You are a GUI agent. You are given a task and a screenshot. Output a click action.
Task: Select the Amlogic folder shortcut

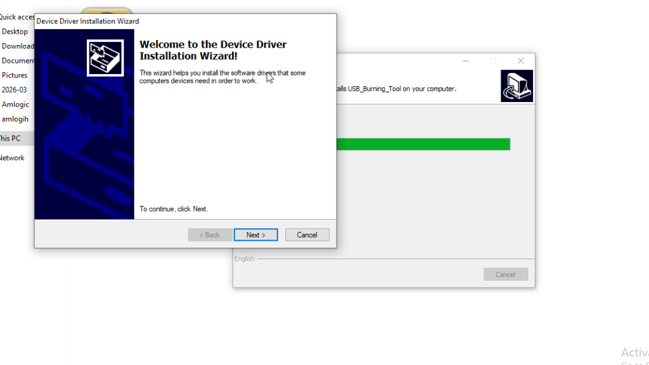tap(15, 105)
